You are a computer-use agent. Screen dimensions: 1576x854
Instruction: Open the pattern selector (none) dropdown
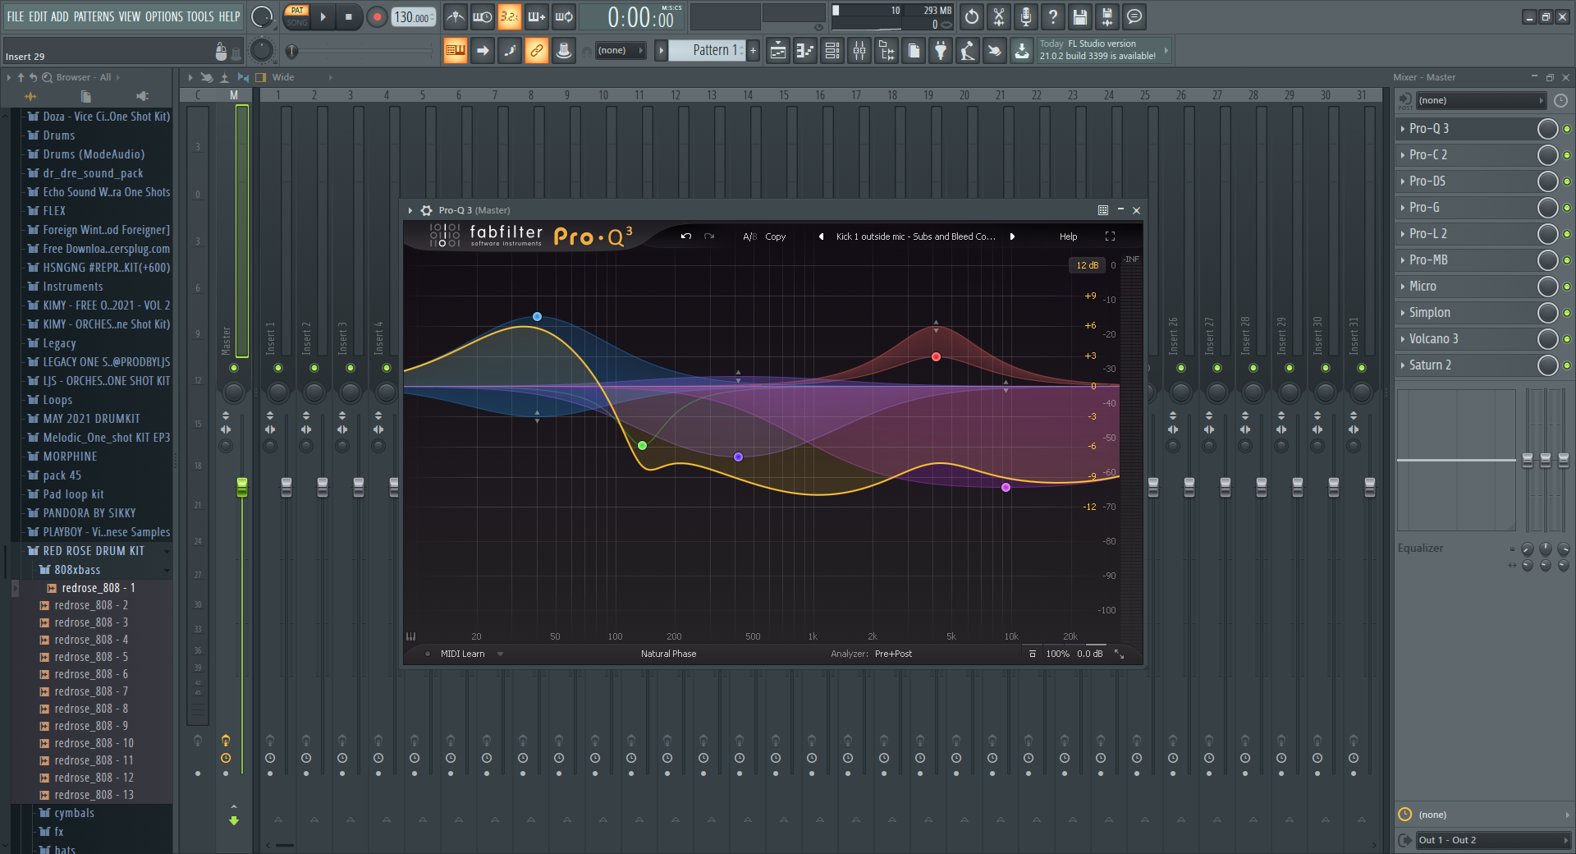[x=620, y=51]
